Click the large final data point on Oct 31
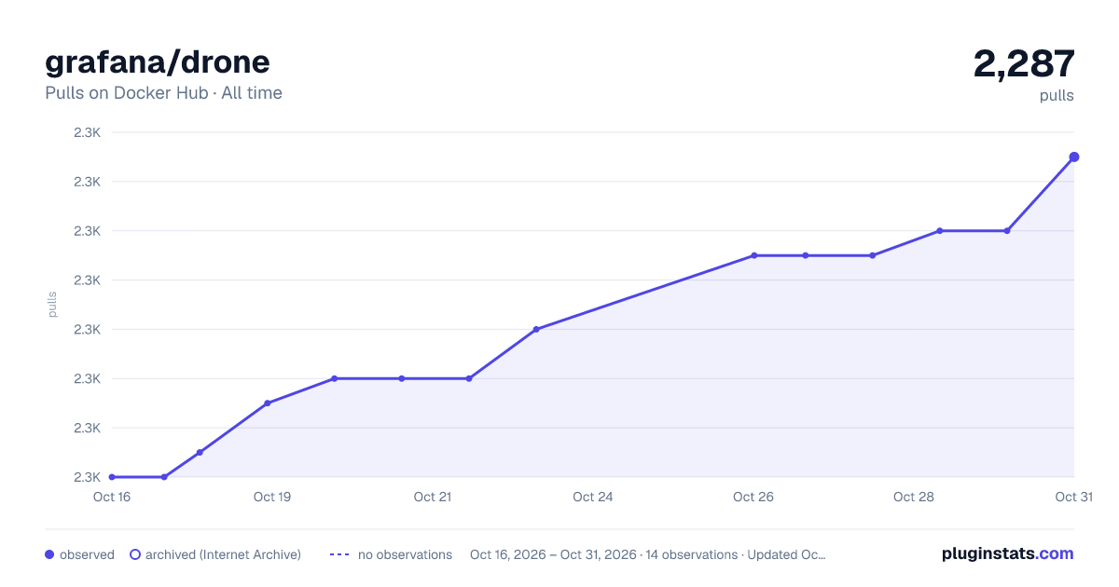The height and width of the screenshot is (587, 1119). coord(1074,157)
